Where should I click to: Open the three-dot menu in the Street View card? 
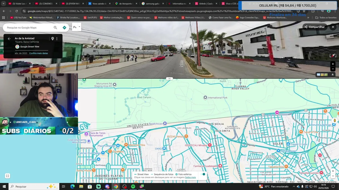pos(57,39)
